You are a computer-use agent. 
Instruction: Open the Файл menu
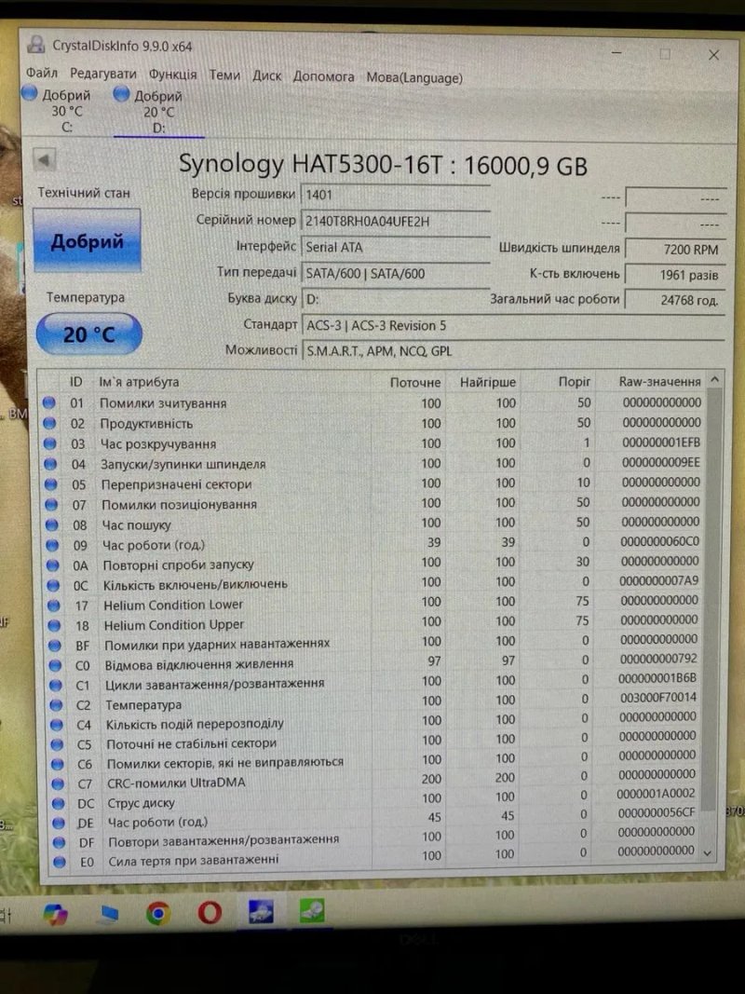coord(42,73)
